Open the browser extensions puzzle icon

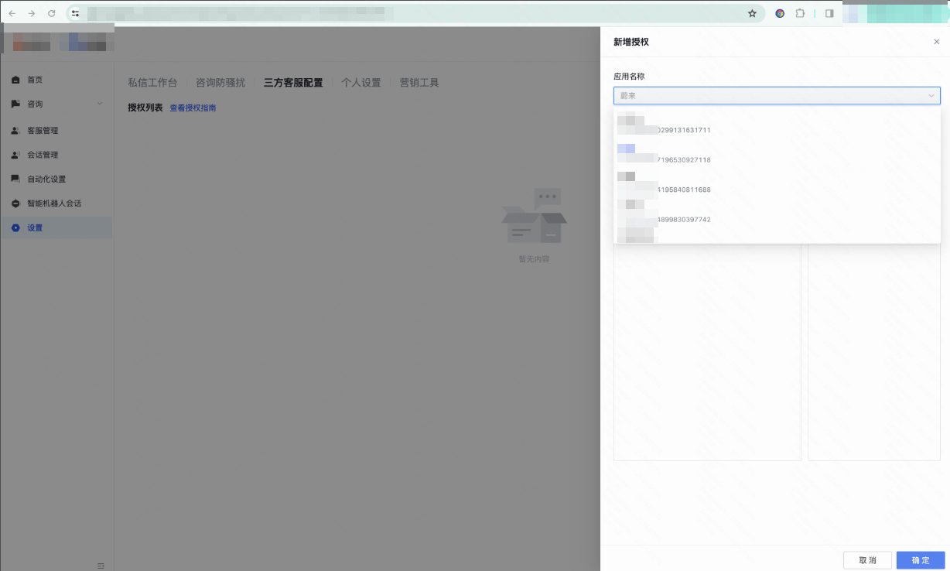point(801,13)
